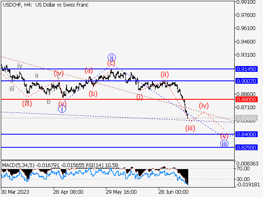This screenshot has width=263, height=197.
Task: Click the gray 'iv' wave label
Action: pyautogui.click(x=20, y=66)
